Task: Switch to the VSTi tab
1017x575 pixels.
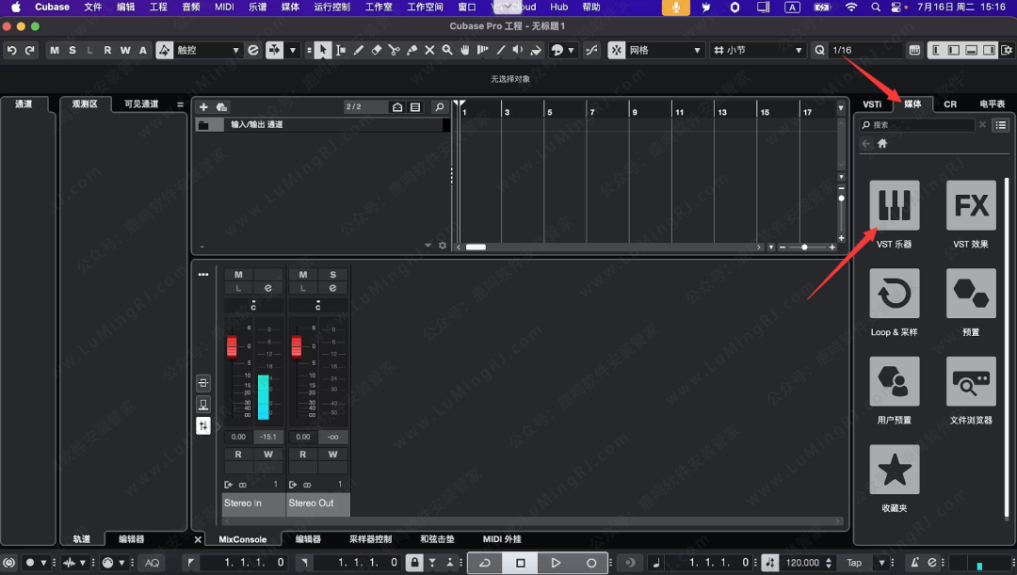Action: tap(872, 104)
